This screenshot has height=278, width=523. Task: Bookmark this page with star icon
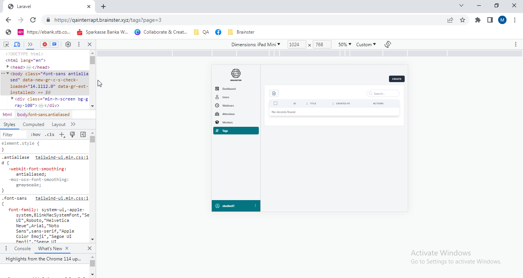(x=462, y=20)
